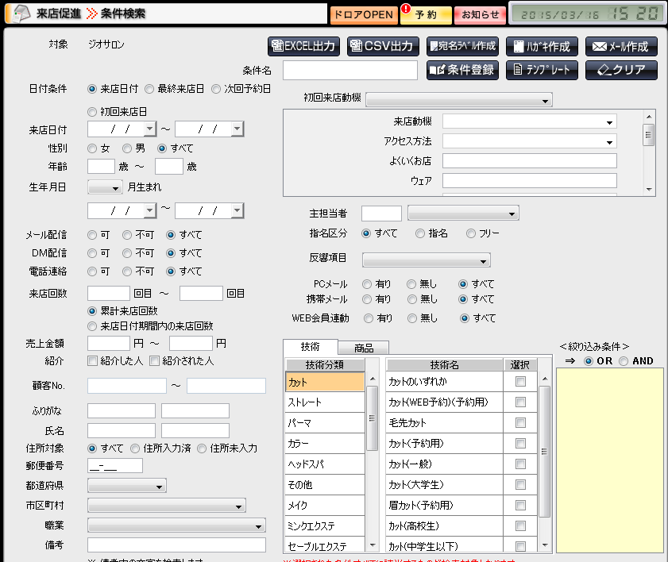This screenshot has height=562, width=668.
Task: Tick the 選択 checkbox for 毛先カット
Action: (520, 422)
